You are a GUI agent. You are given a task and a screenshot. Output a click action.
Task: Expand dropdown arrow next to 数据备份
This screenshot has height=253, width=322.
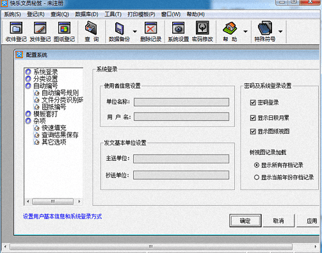click(x=134, y=31)
